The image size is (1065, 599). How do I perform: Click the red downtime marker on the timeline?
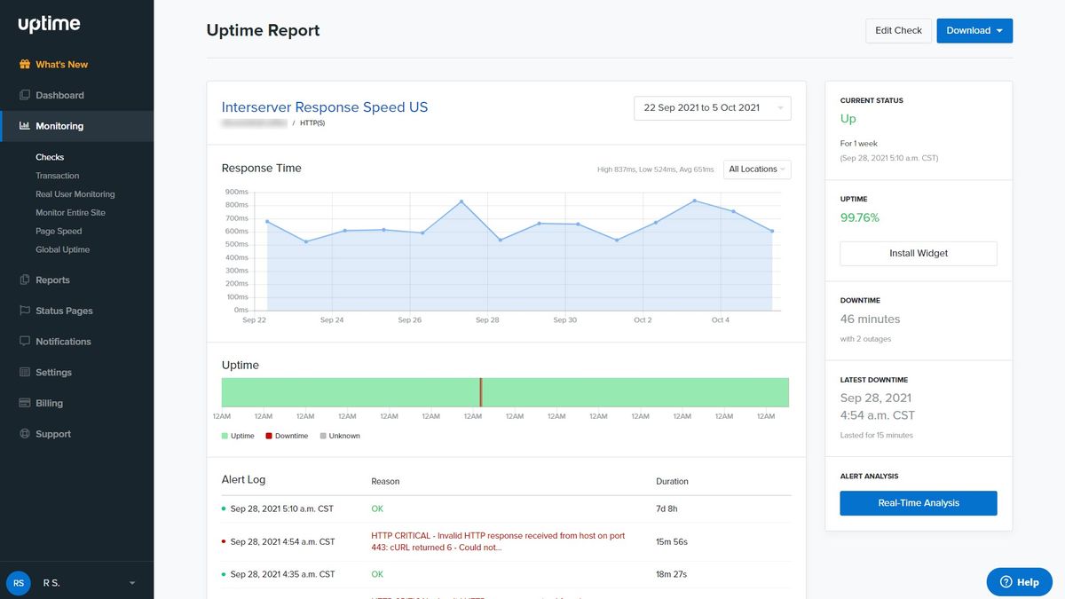(x=480, y=390)
